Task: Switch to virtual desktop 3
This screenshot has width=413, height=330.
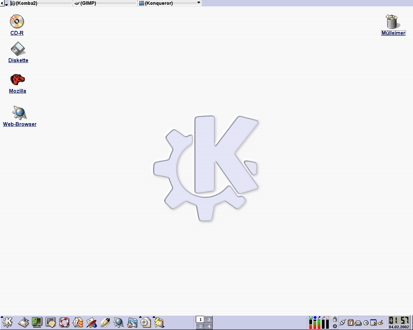Action: coord(209,319)
